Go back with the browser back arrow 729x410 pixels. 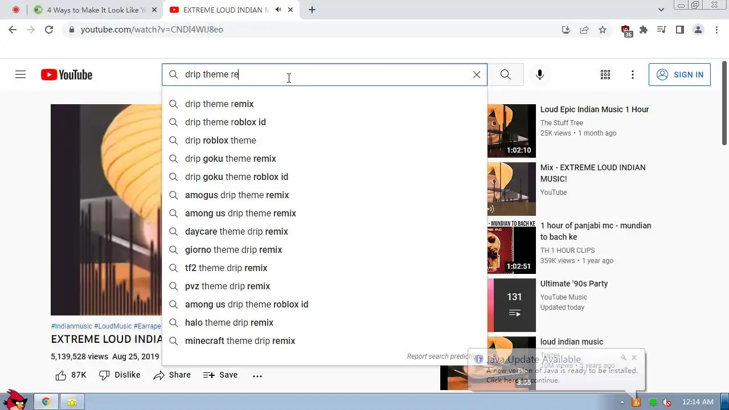pyautogui.click(x=13, y=30)
